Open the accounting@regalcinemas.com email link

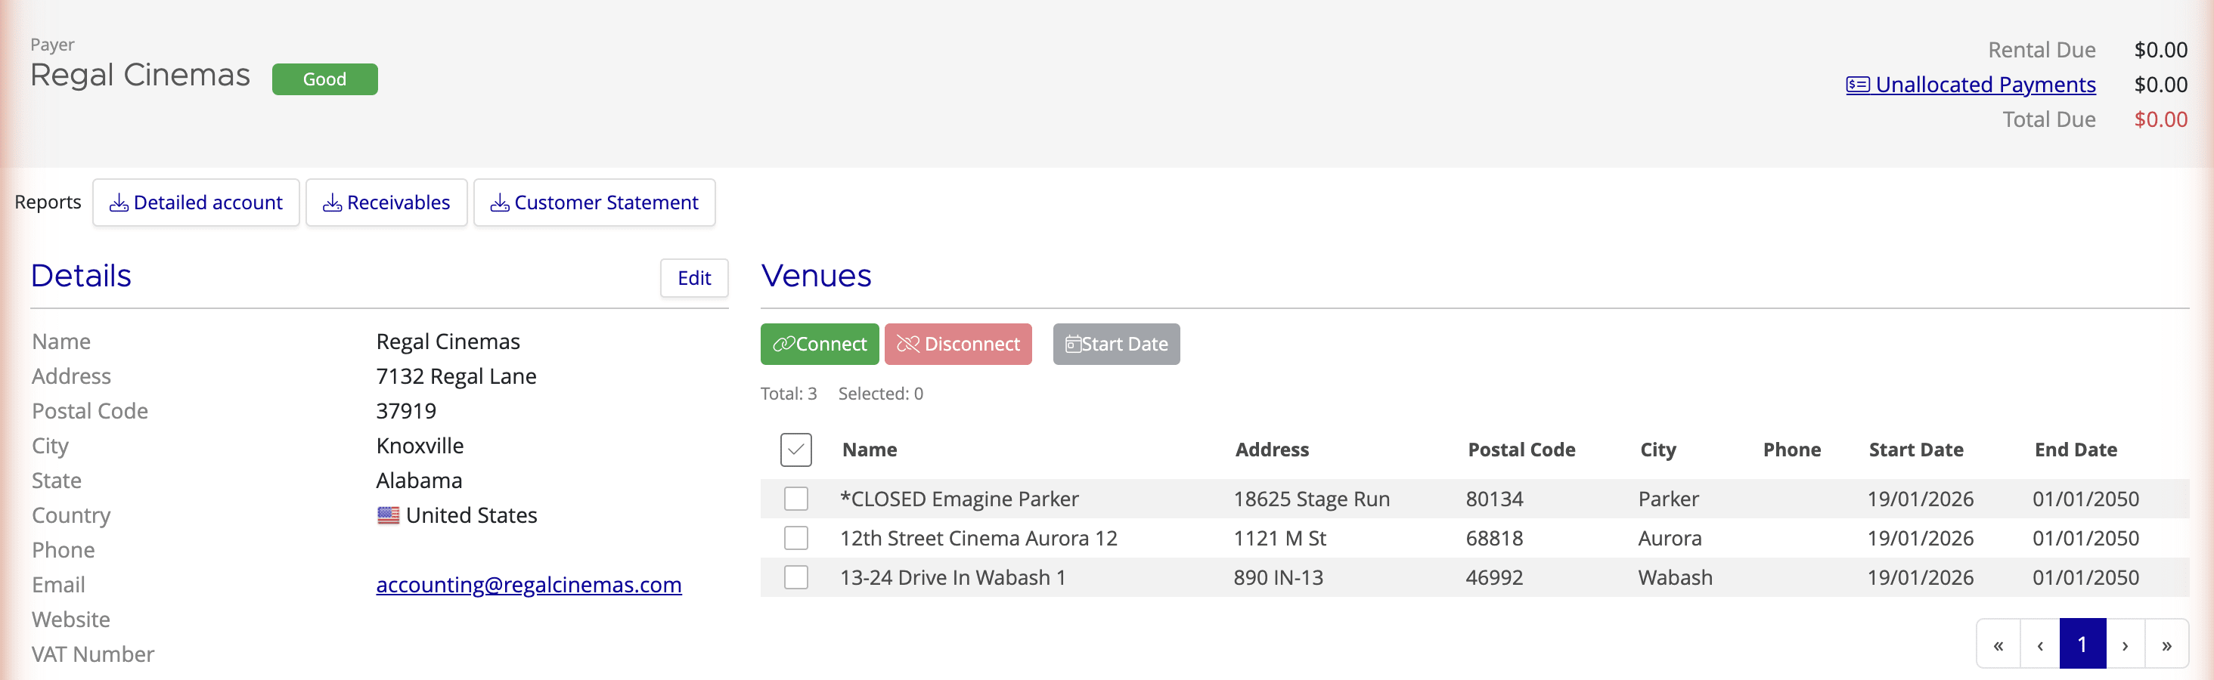click(528, 585)
